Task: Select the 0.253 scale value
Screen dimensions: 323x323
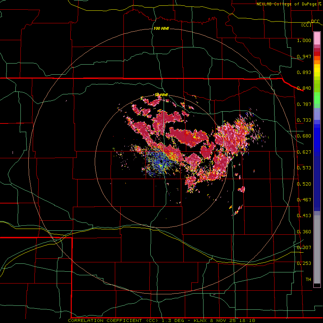Action: pos(304,263)
